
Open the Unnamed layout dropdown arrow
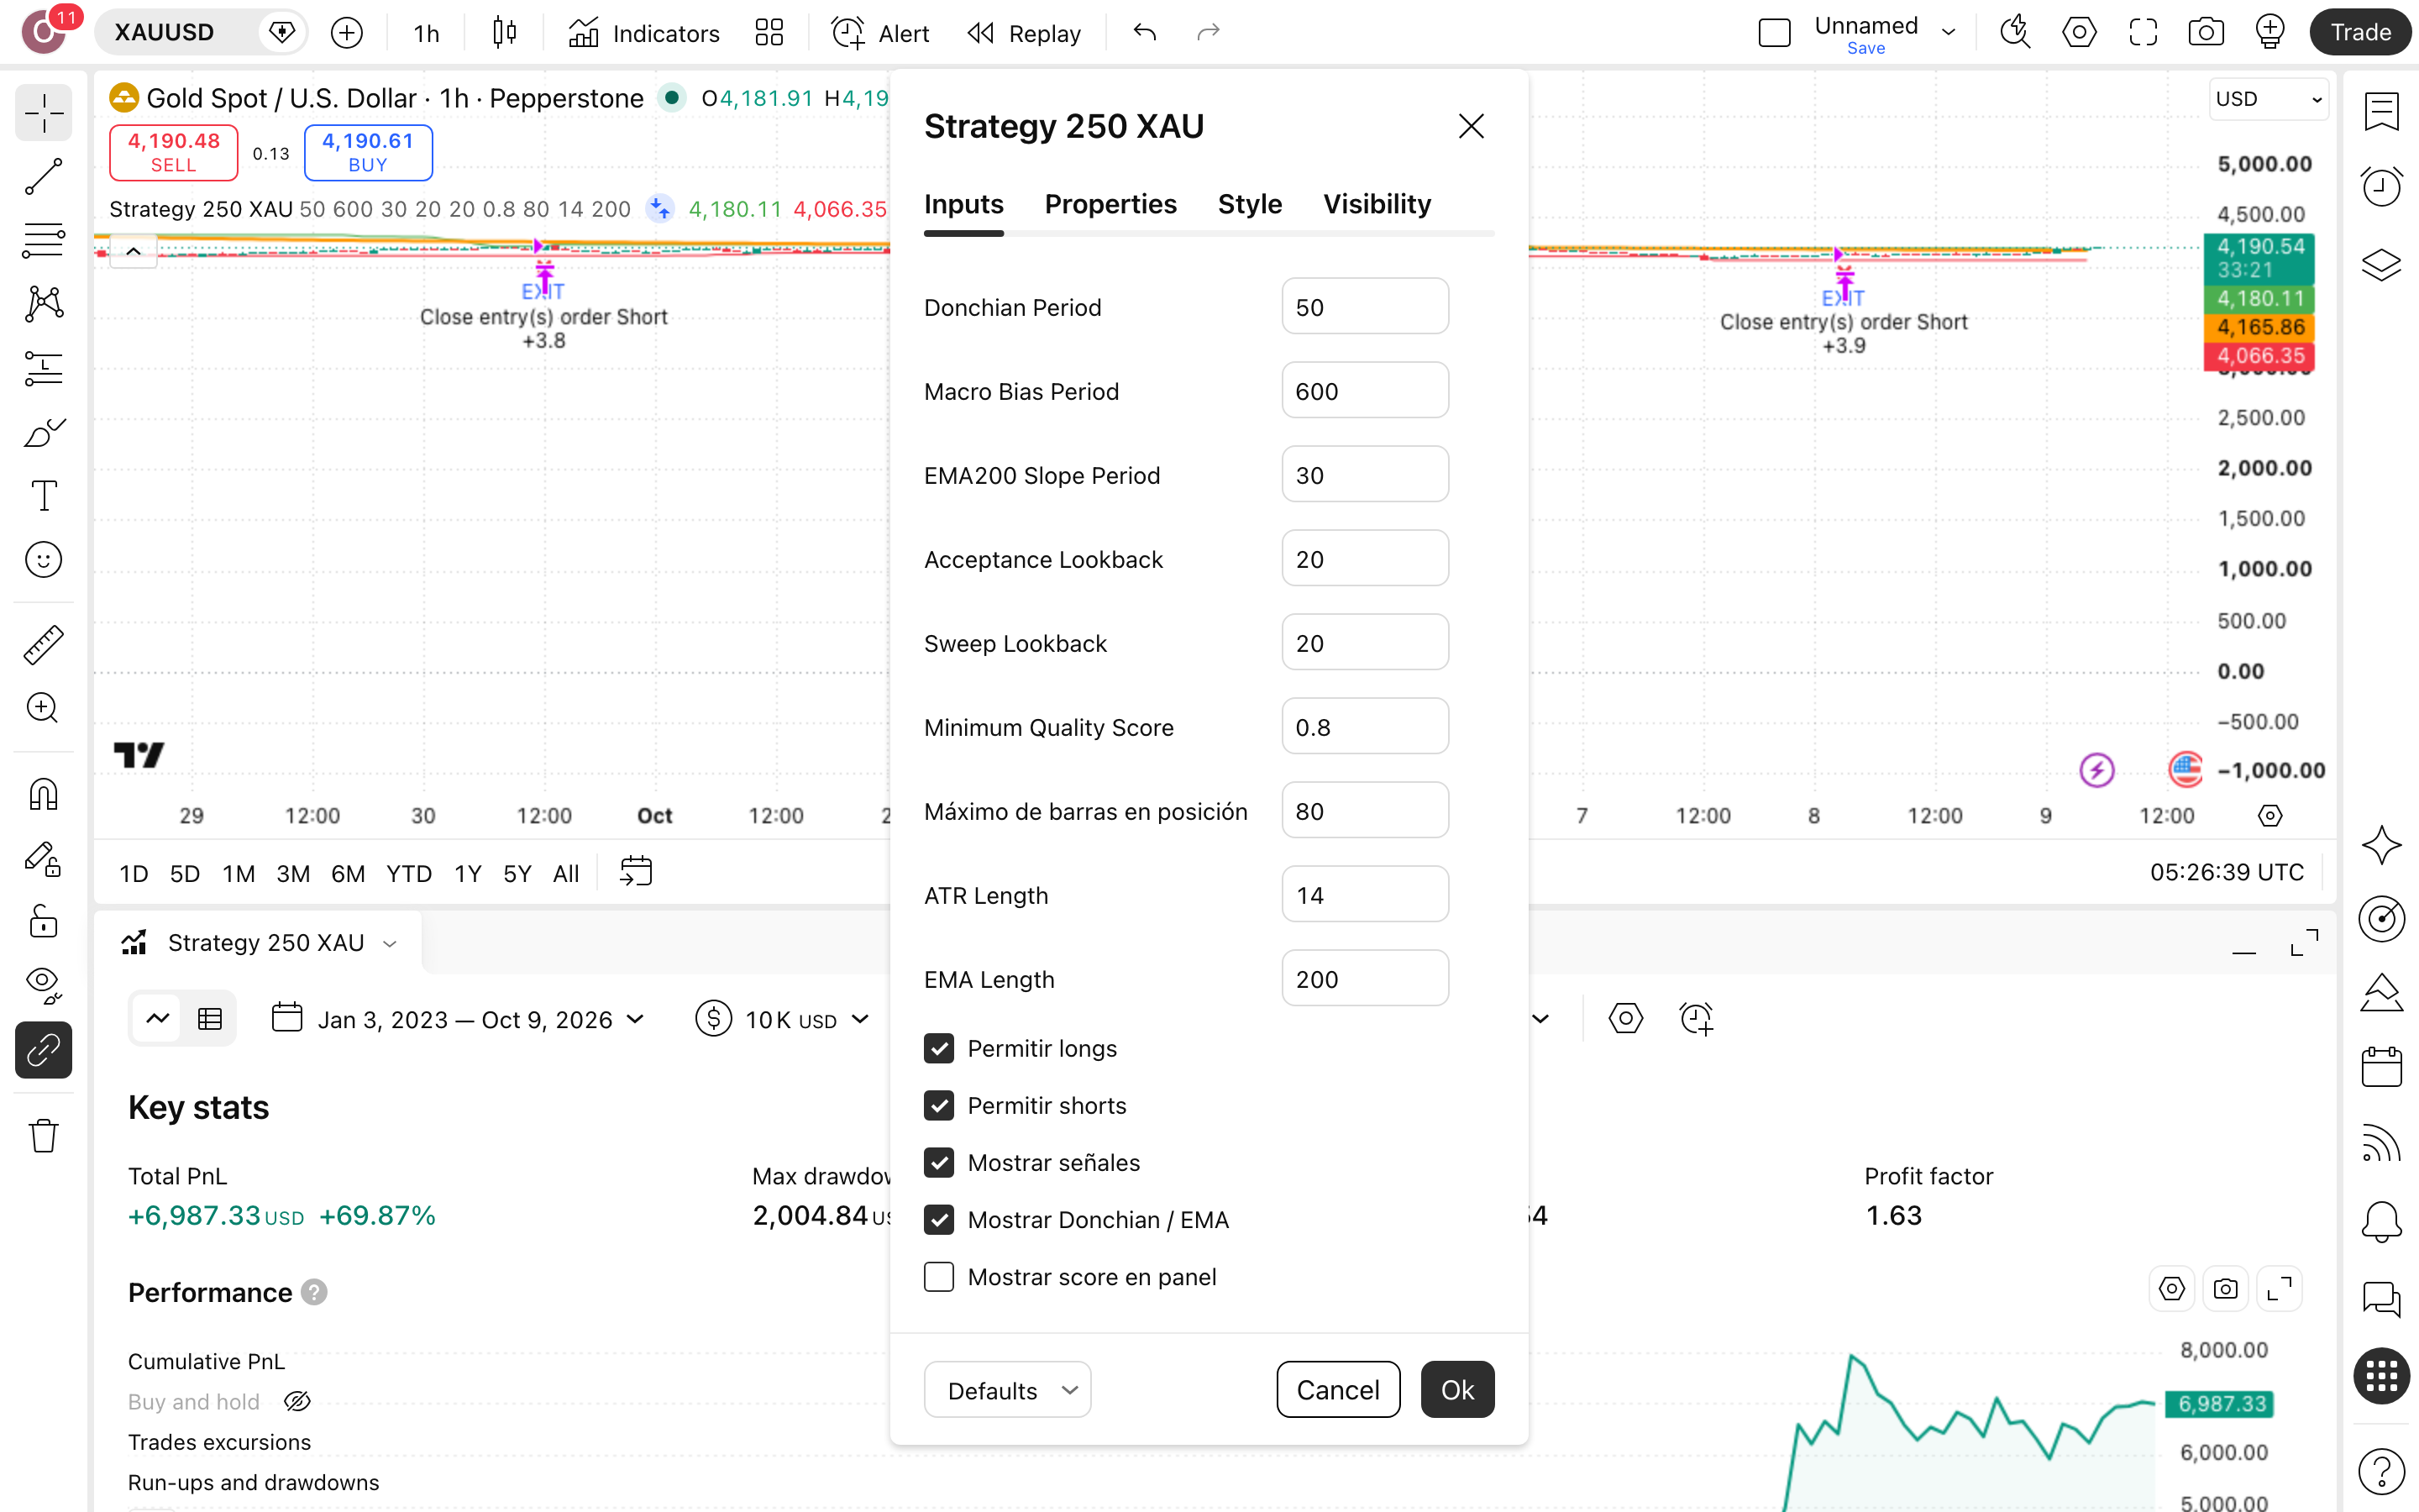point(1948,32)
